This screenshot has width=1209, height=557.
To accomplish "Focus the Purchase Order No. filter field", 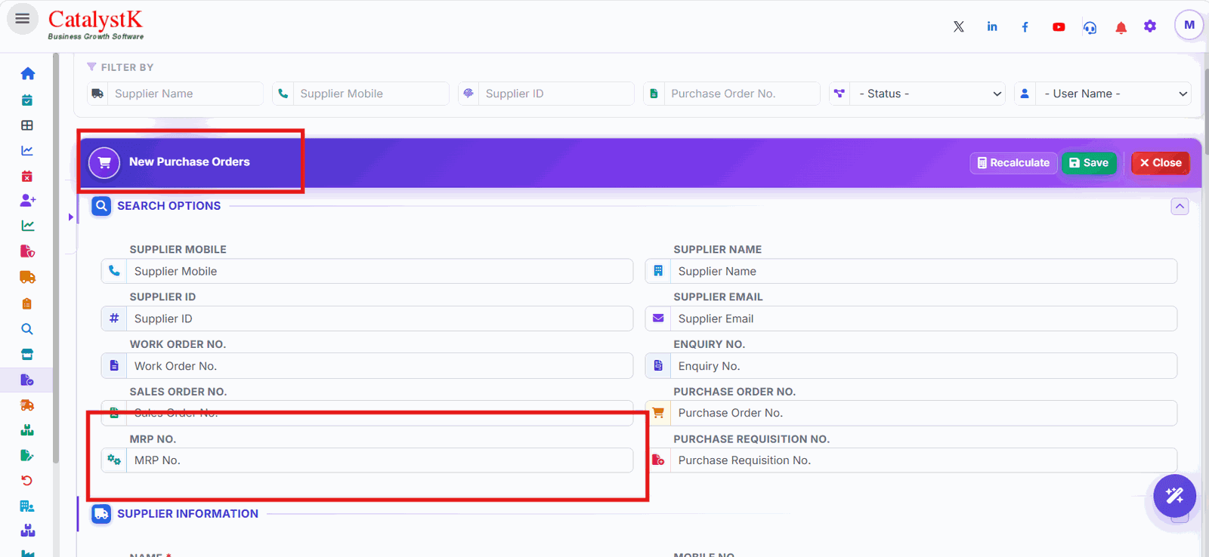I will tap(731, 94).
